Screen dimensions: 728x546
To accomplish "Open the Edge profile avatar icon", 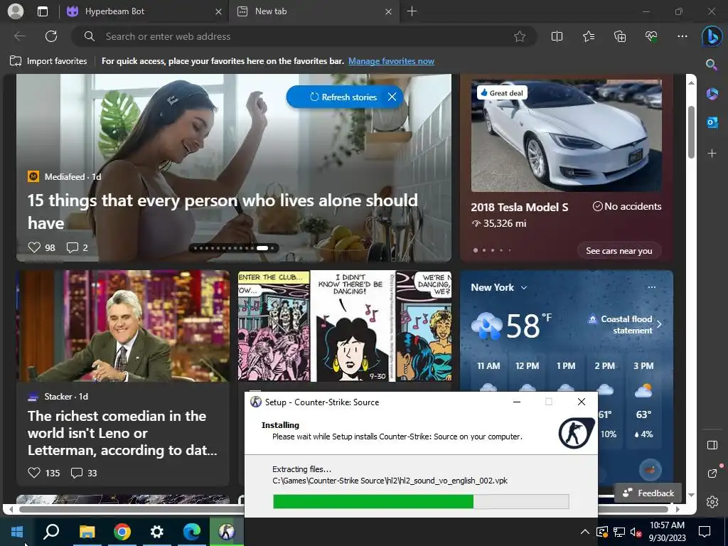I will point(16,11).
